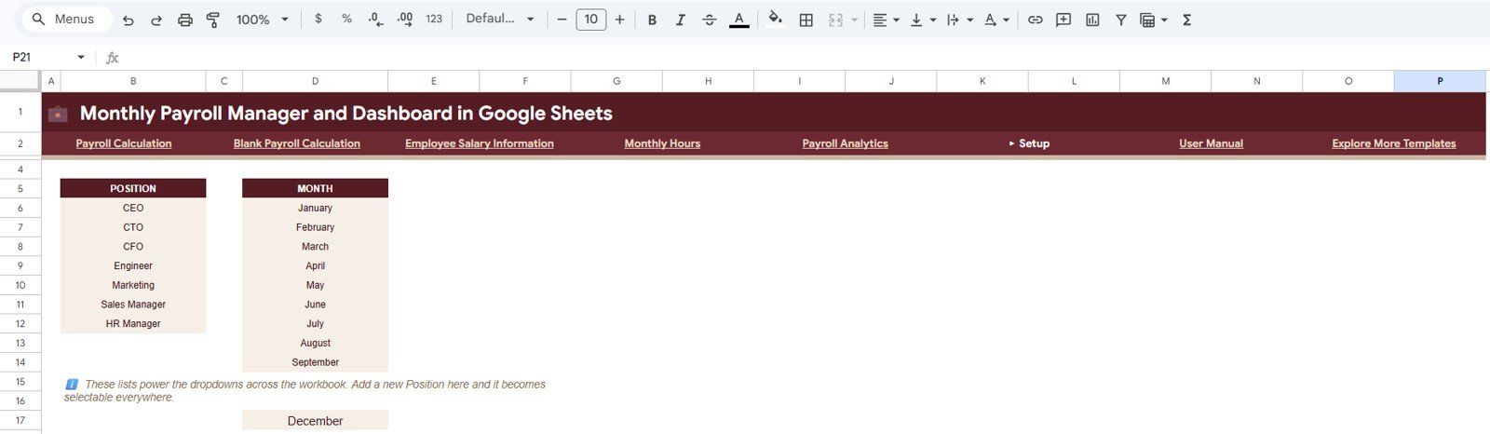Open the text color picker
Viewport: 1490px width, 434px height.
pos(738,20)
